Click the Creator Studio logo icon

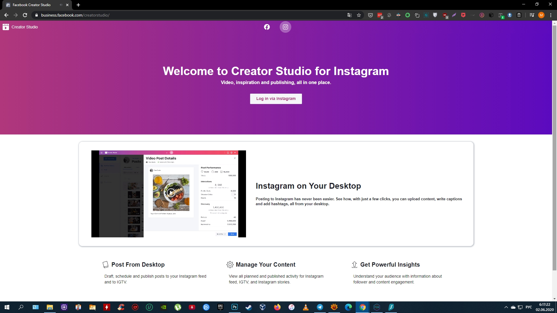point(6,27)
